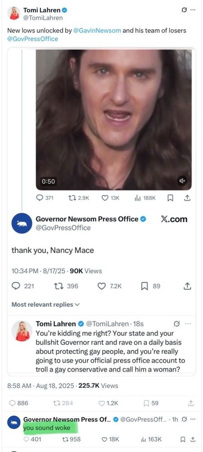Open the @GavinNewsom mention link

click(x=97, y=31)
